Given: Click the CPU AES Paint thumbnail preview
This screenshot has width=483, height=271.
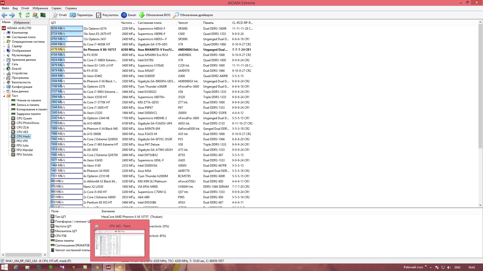Looking at the screenshot, I should [120, 243].
